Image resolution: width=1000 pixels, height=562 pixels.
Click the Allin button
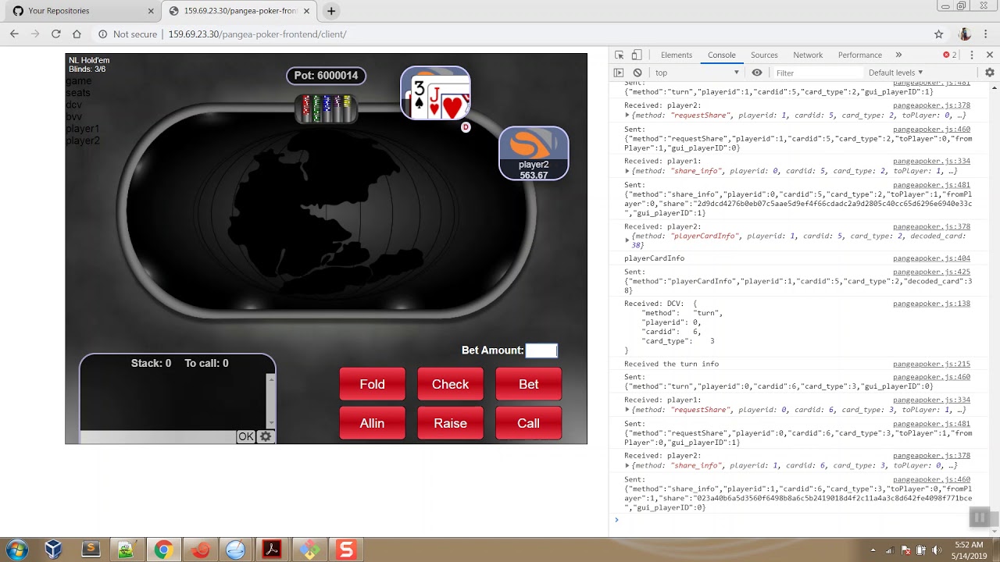point(372,423)
